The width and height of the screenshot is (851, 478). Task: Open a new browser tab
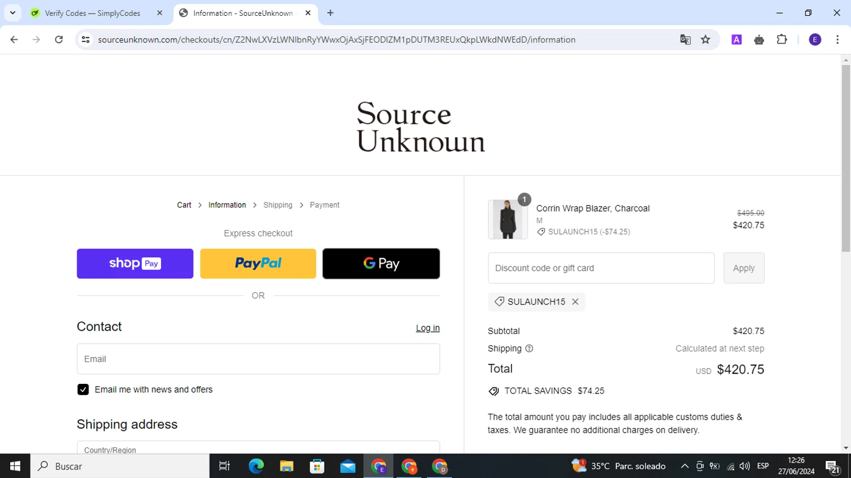pos(330,13)
